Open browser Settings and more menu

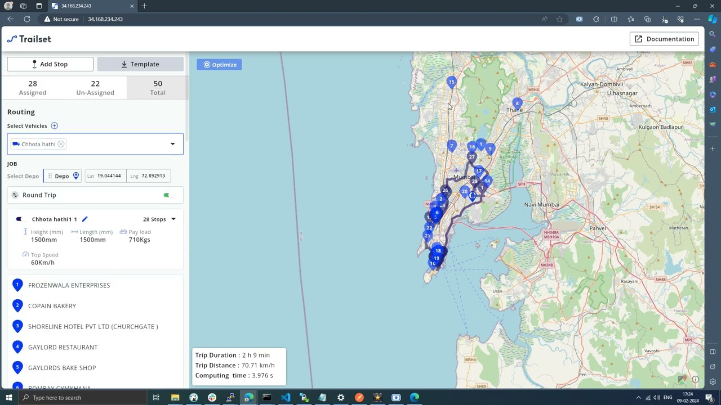(x=697, y=19)
